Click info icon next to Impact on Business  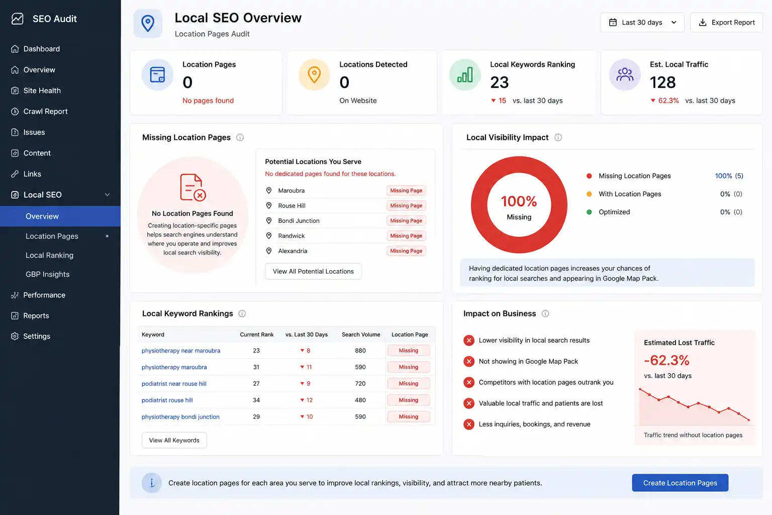point(545,313)
